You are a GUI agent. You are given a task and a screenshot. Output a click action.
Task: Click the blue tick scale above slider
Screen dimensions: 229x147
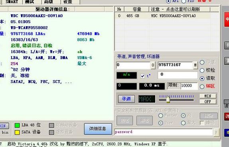pos(177,97)
